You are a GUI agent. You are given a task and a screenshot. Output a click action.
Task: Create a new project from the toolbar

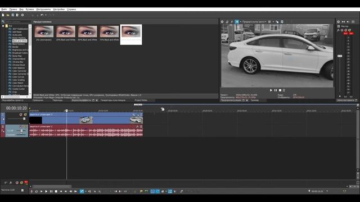click(3, 15)
